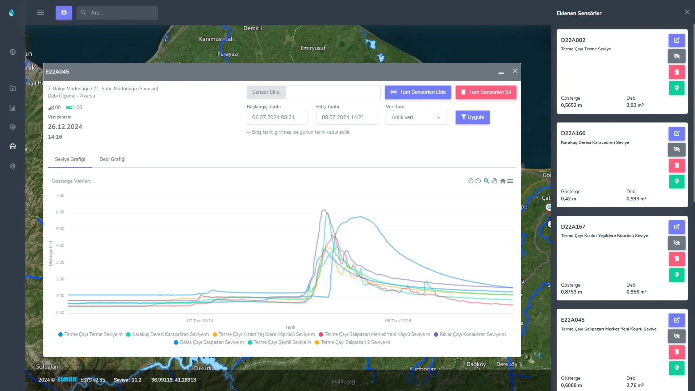This screenshot has width=695, height=391.
Task: Click the Tüm Sensörleri Ekle button
Action: click(418, 92)
